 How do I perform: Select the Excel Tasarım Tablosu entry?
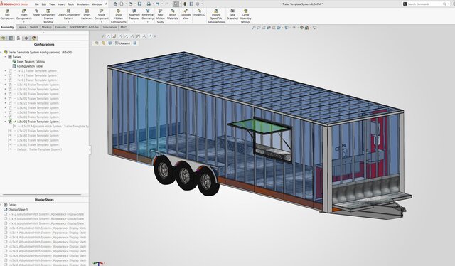29,62
